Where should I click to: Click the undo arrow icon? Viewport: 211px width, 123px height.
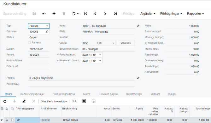coord(44,14)
